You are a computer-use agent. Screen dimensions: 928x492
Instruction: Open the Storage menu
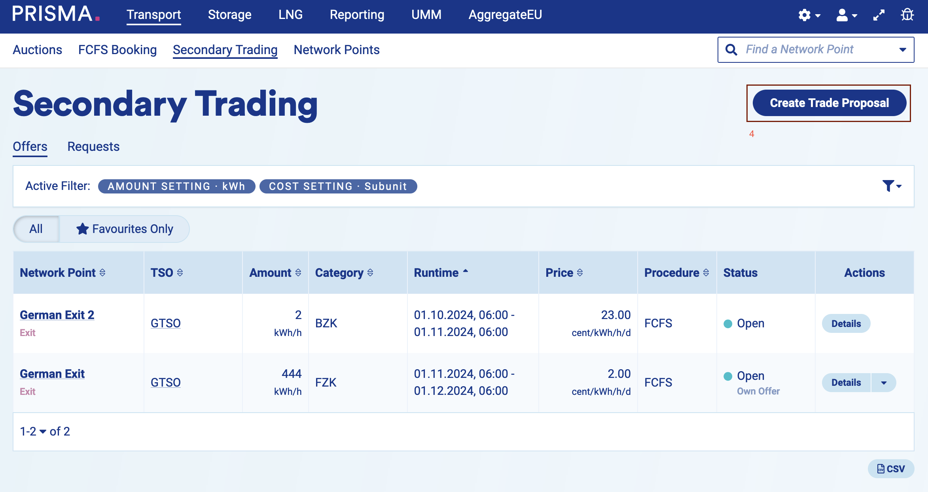[x=229, y=15]
